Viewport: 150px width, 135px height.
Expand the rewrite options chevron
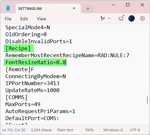[x=109, y=19]
